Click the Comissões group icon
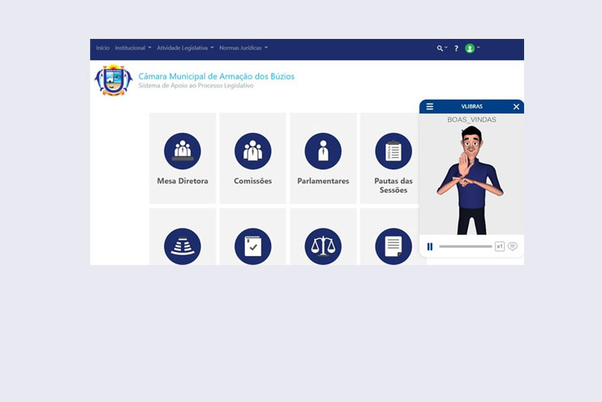Viewport: 602px width, 402px height. tap(252, 151)
